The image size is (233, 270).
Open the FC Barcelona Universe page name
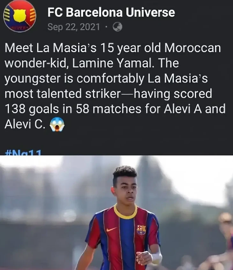point(111,12)
